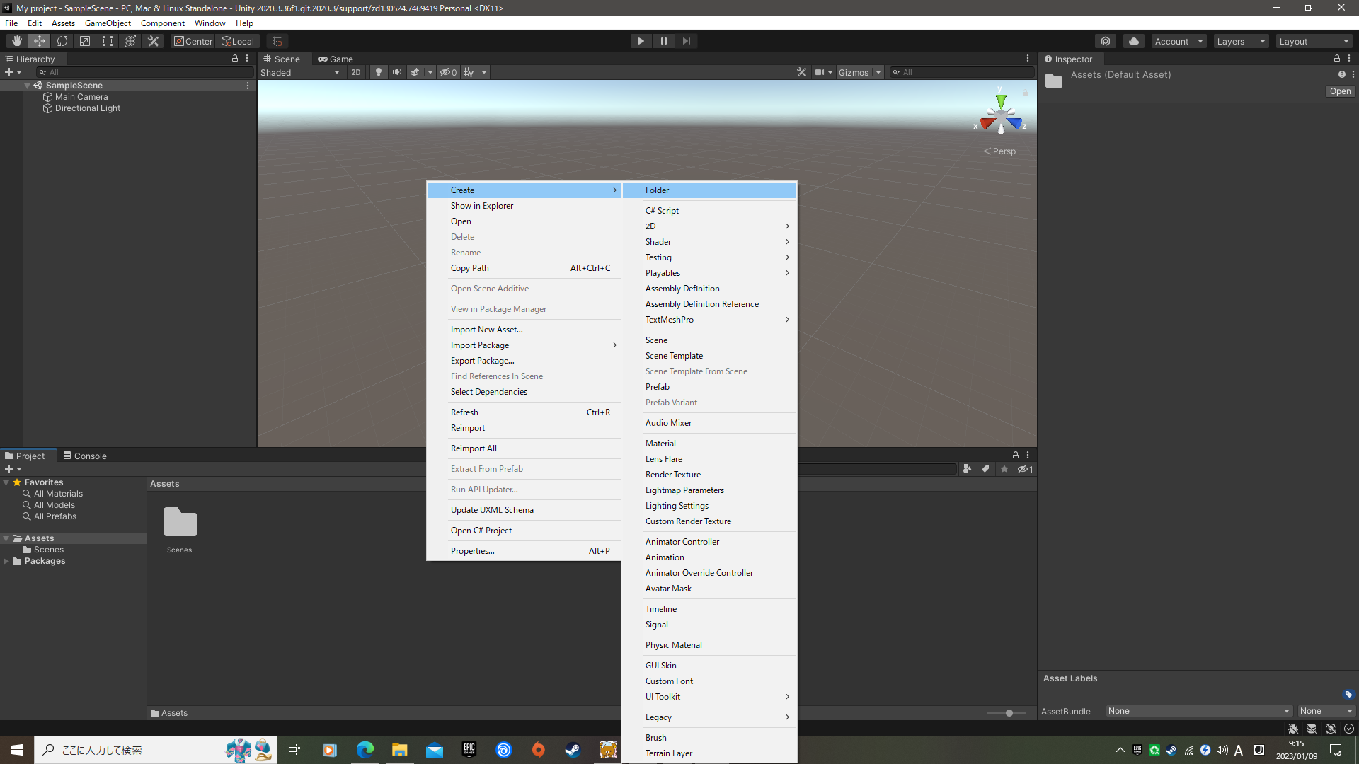Switch to the Console tab

tap(85, 456)
